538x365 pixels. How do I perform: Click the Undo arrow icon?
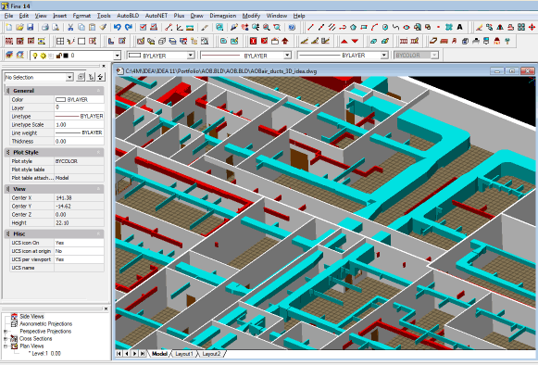click(118, 28)
